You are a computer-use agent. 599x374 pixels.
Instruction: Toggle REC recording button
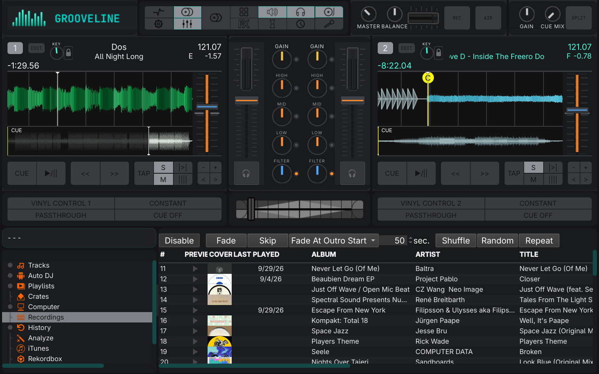(457, 18)
